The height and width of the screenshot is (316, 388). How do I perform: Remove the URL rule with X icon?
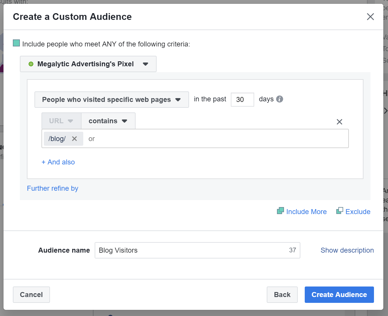(x=339, y=122)
